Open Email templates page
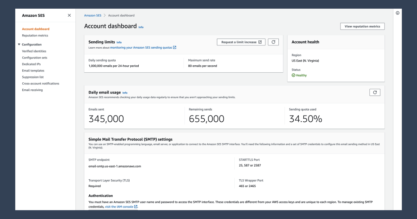Image resolution: width=417 pixels, height=219 pixels. coord(33,71)
